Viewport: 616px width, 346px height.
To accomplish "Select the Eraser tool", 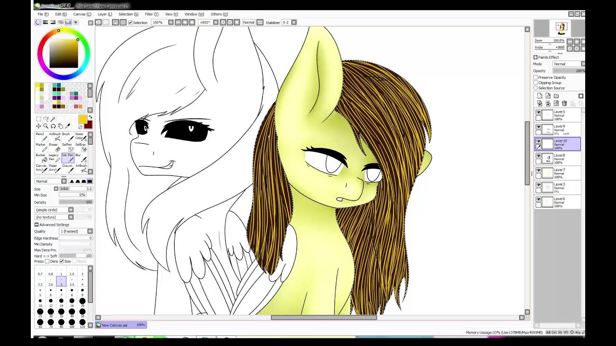I will (x=54, y=147).
